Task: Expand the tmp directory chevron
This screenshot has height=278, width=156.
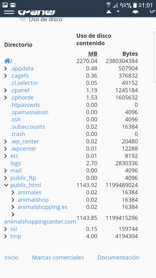Action: tap(6, 236)
